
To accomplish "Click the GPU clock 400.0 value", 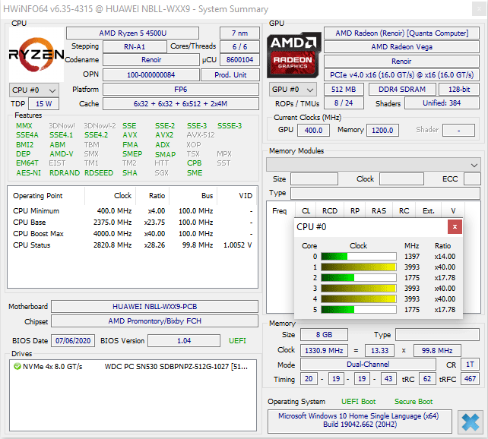I will point(313,131).
